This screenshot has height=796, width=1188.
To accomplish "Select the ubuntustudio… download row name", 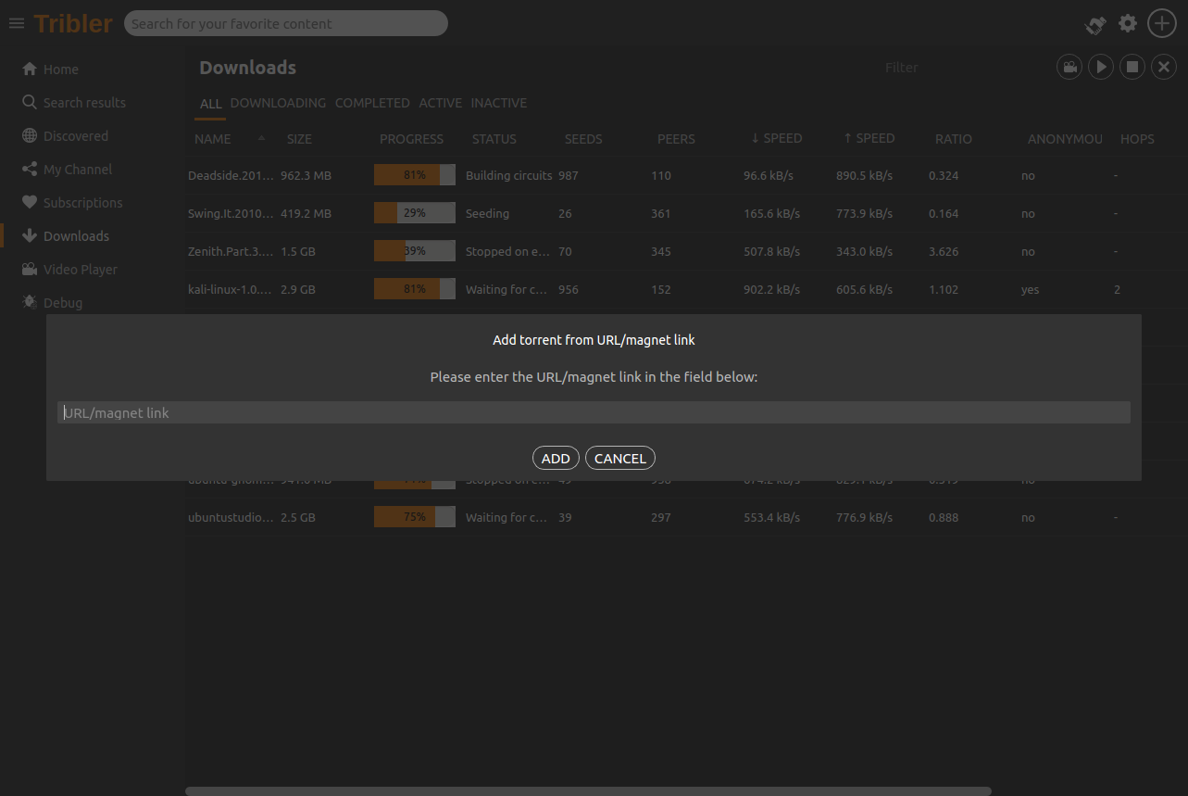I will [x=231, y=517].
